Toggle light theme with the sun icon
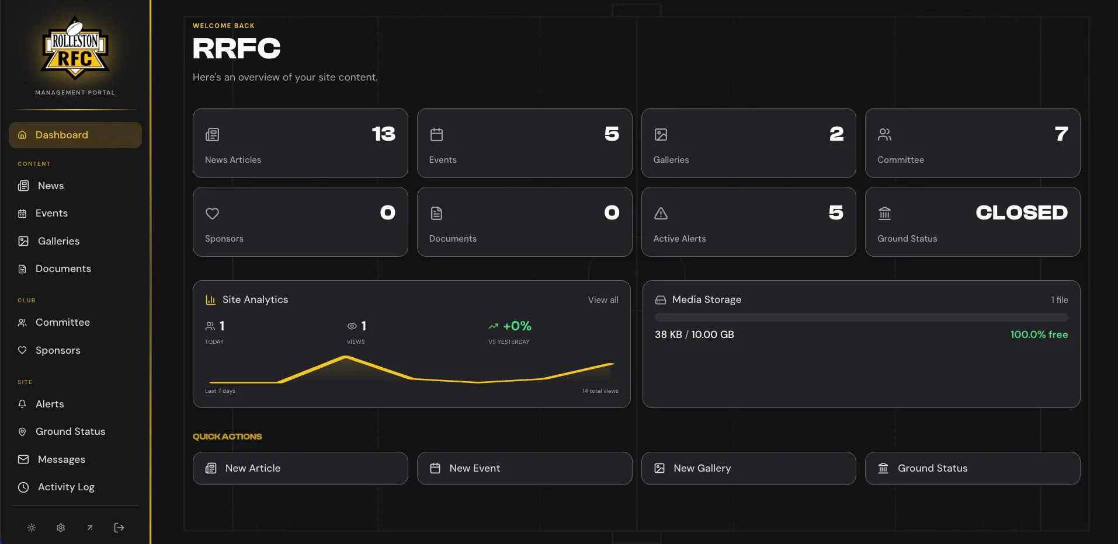The height and width of the screenshot is (544, 1118). 32,528
